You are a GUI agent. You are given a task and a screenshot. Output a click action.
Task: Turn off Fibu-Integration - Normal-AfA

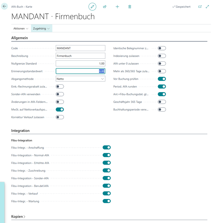tap(107, 155)
